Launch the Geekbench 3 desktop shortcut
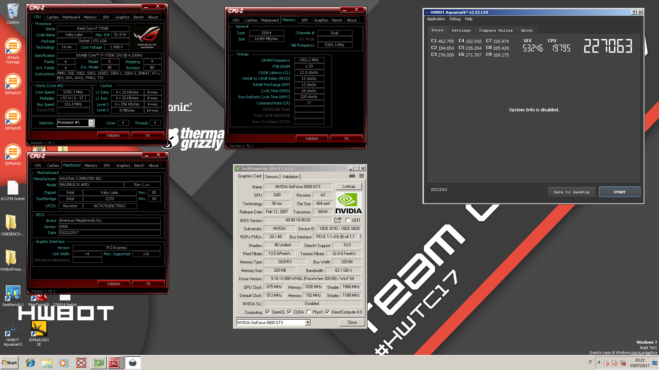659x370 pixels. coord(13,296)
